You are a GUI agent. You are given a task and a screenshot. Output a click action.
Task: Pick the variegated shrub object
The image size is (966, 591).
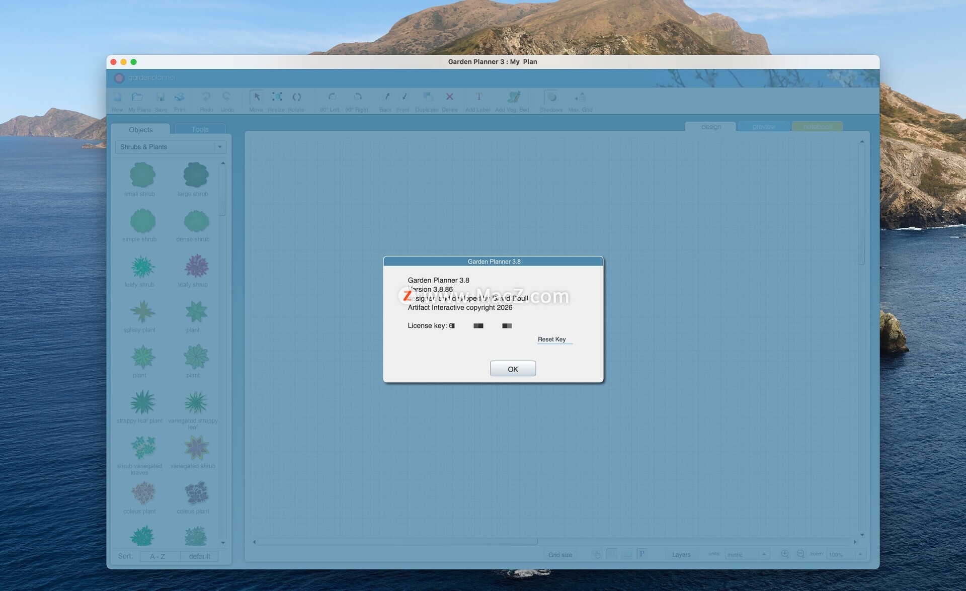coord(196,448)
